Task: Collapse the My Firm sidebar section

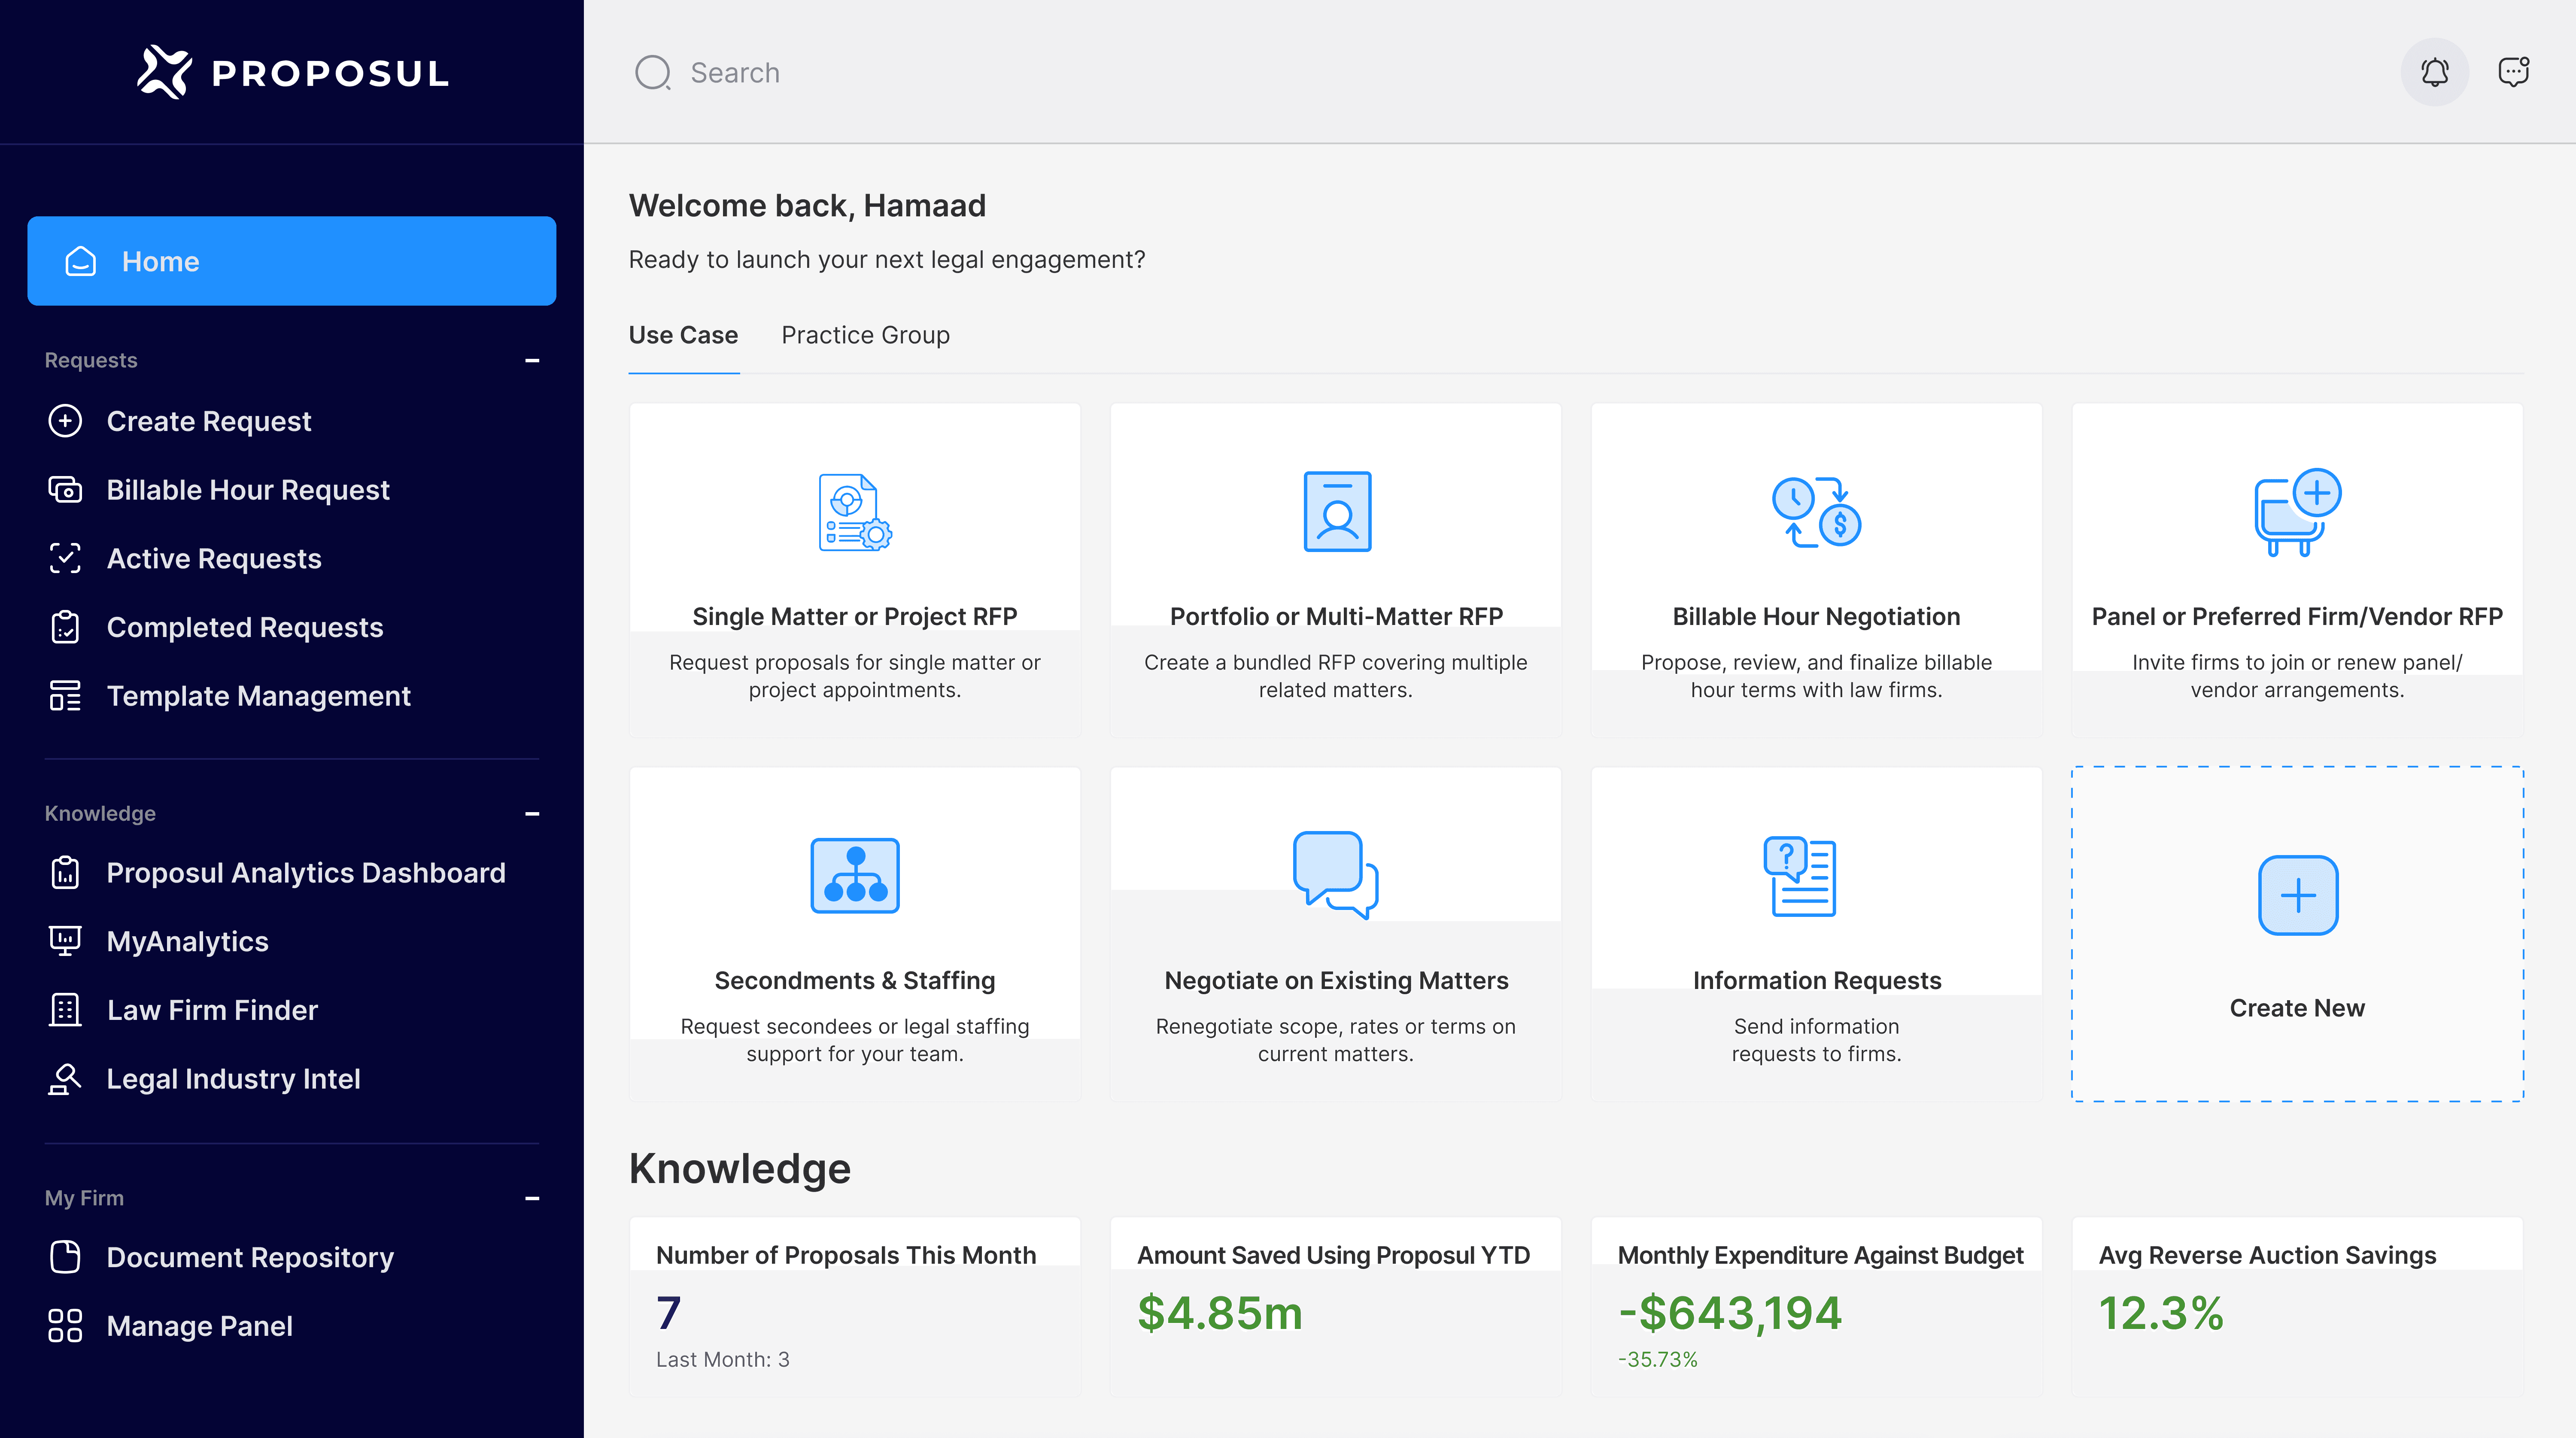Action: click(532, 1198)
